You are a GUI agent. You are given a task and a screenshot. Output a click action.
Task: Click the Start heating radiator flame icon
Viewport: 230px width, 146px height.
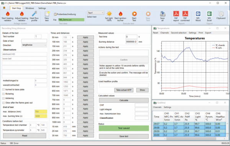[x=8, y=14]
